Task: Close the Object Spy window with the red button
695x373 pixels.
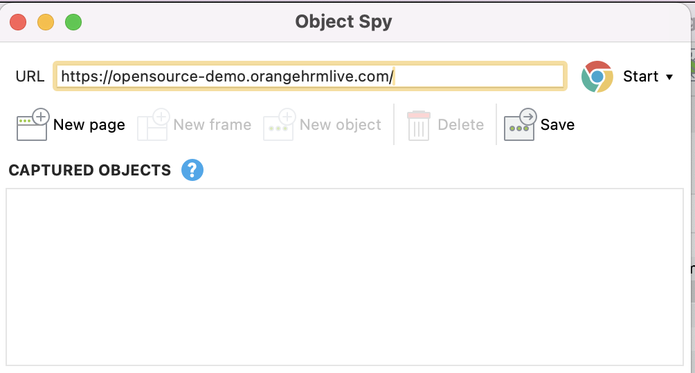Action: (18, 22)
